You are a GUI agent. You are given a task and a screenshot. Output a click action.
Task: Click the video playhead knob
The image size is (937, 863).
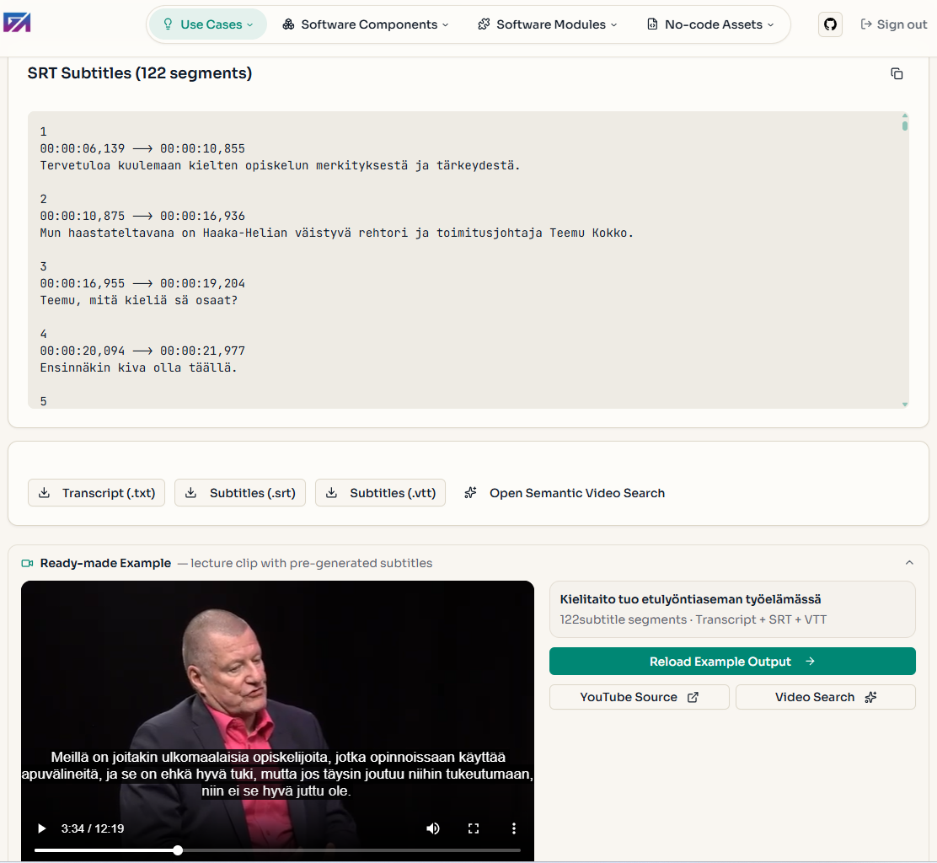pyautogui.click(x=178, y=850)
